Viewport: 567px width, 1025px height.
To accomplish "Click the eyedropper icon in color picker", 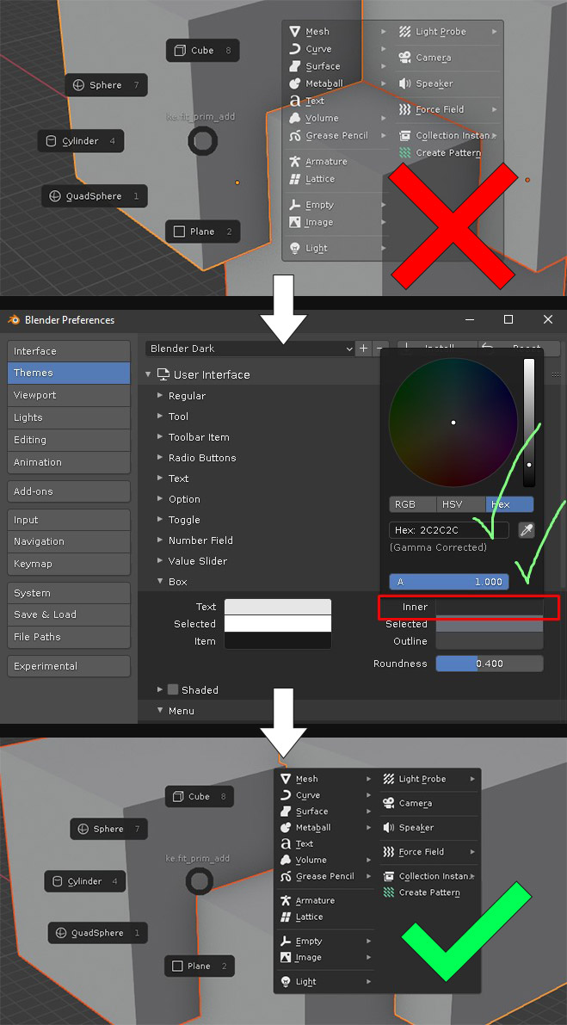I will (x=527, y=530).
